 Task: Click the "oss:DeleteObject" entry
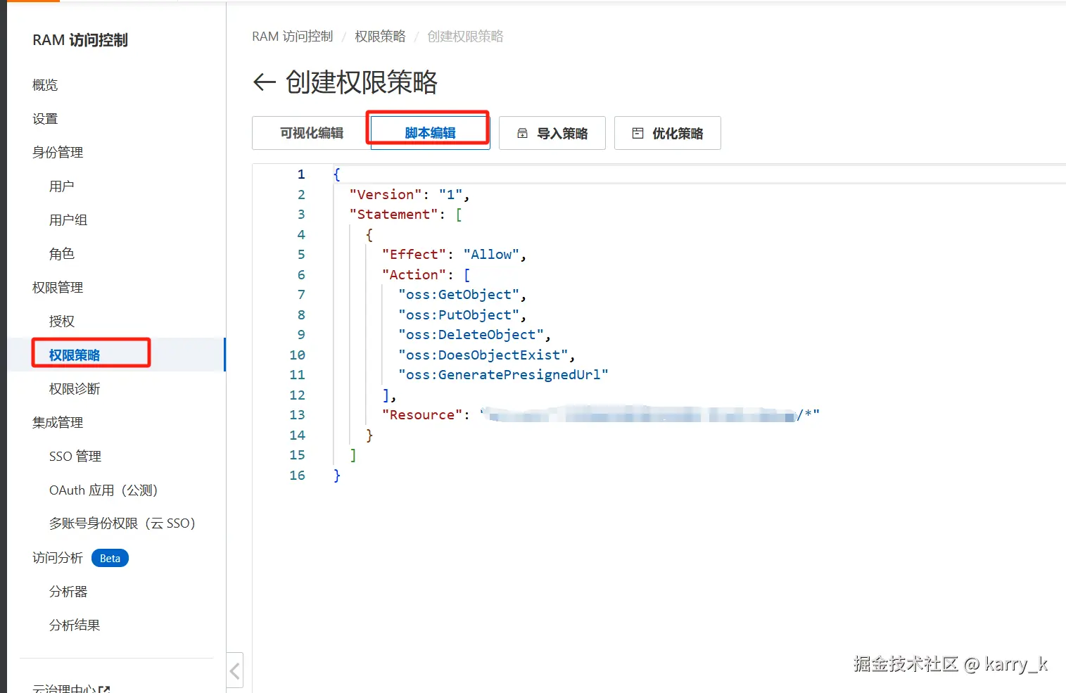click(474, 335)
